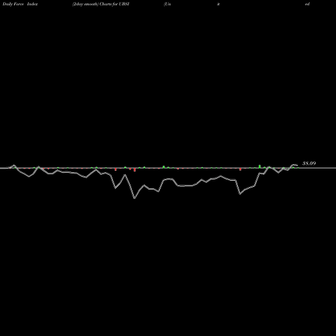Click the lowest trough of the force index line

(x=134, y=198)
